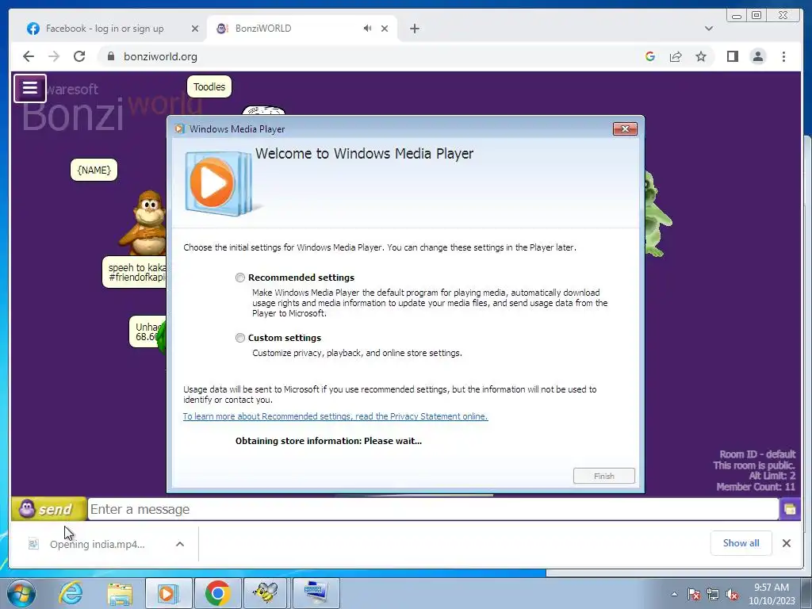Screen dimensions: 812x609
Task: Open Windows Explorer from taskbar
Action: [x=120, y=593]
